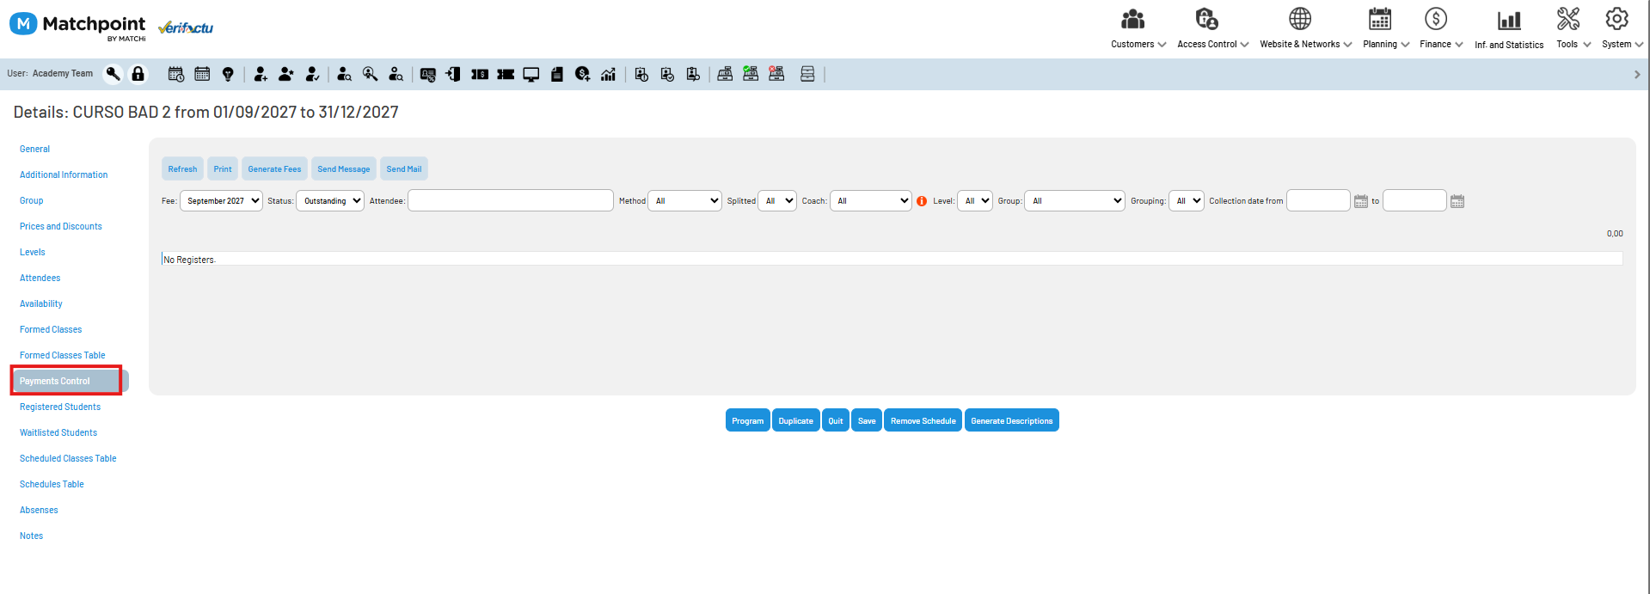Open calendar picker for the 'to' date
The height and width of the screenshot is (594, 1650).
1457,201
